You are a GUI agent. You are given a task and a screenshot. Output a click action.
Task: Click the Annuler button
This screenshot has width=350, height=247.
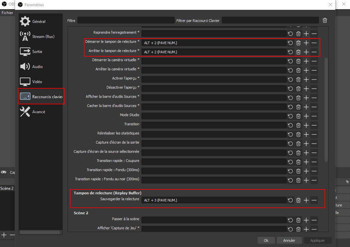pyautogui.click(x=289, y=240)
